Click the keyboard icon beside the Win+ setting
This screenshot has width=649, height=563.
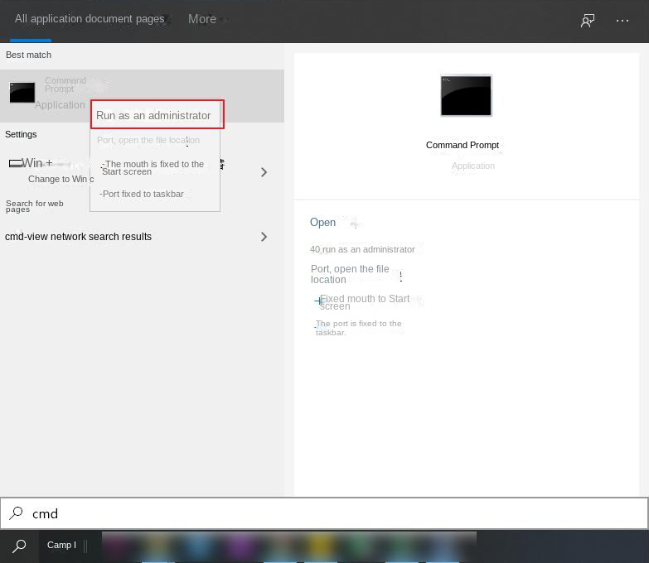coord(15,163)
